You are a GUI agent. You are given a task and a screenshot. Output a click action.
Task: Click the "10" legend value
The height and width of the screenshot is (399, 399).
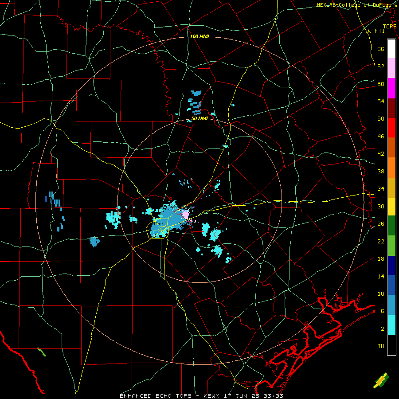(x=381, y=294)
